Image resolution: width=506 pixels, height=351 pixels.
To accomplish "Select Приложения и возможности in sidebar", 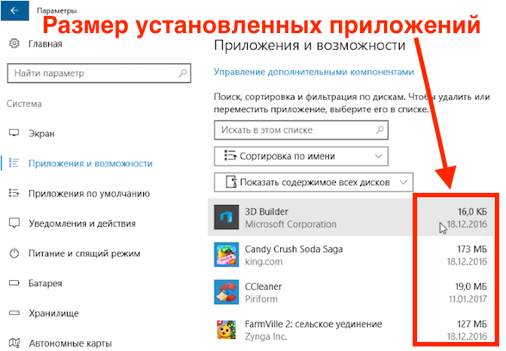I will point(90,163).
